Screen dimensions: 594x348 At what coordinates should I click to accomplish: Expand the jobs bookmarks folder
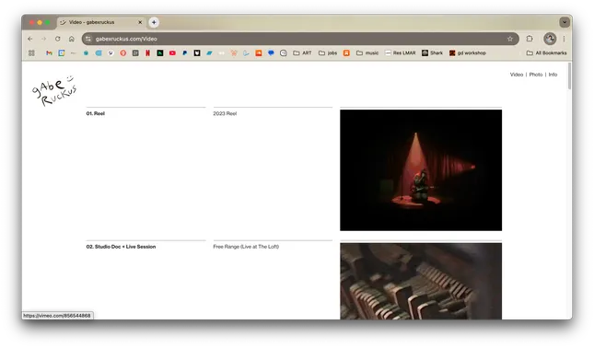(328, 53)
